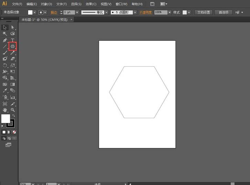Select the Pen tool

click(5, 40)
